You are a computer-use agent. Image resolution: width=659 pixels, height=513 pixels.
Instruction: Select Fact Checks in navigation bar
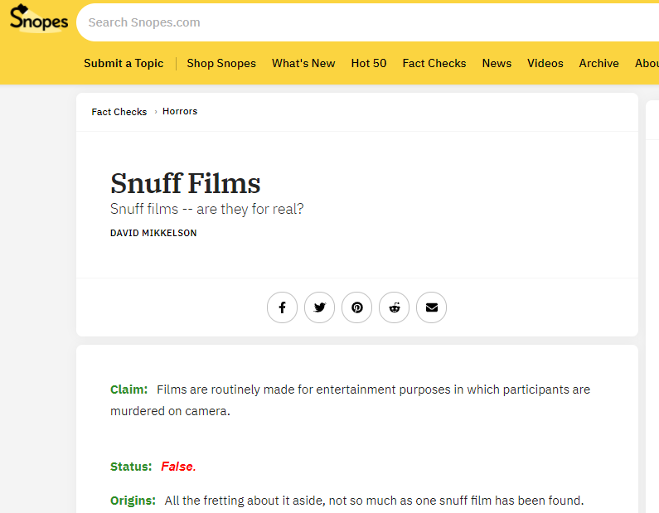coord(434,63)
